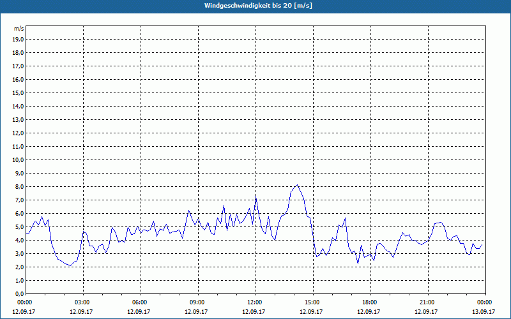Click the 18,0 y-axis label

tap(19, 53)
